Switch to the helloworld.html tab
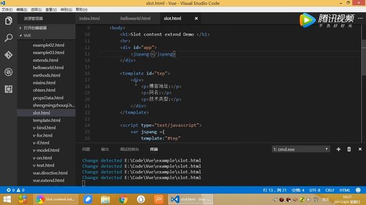The height and width of the screenshot is (205, 366). point(136,18)
